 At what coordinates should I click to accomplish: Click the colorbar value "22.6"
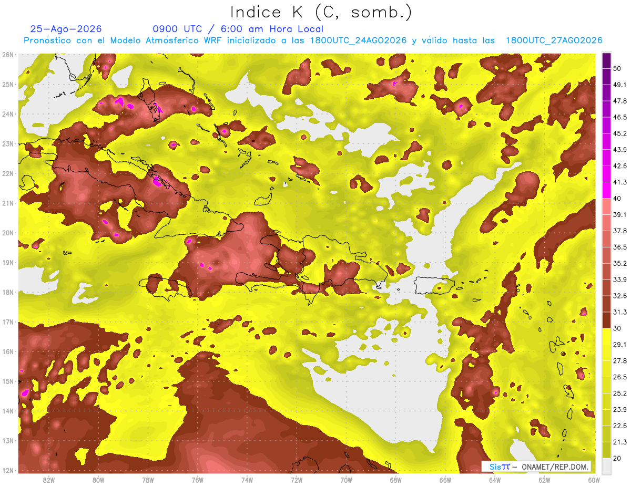tap(619, 426)
